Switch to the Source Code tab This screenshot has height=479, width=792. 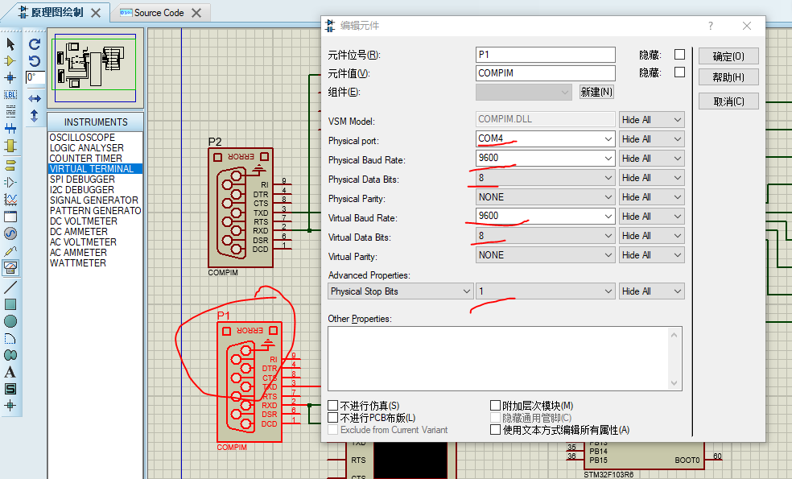tap(159, 13)
